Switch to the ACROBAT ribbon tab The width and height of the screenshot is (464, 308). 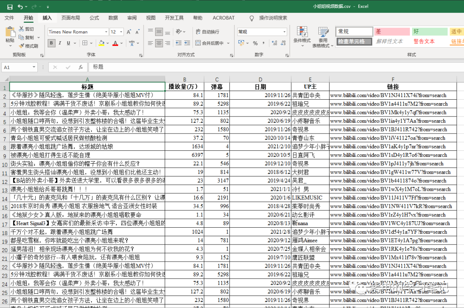coord(223,18)
